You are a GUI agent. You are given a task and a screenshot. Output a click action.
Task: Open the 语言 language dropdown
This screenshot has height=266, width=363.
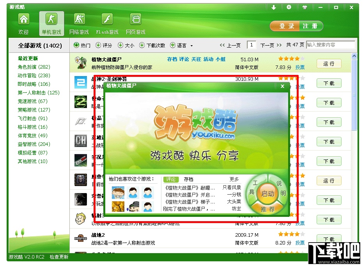coord(182,45)
